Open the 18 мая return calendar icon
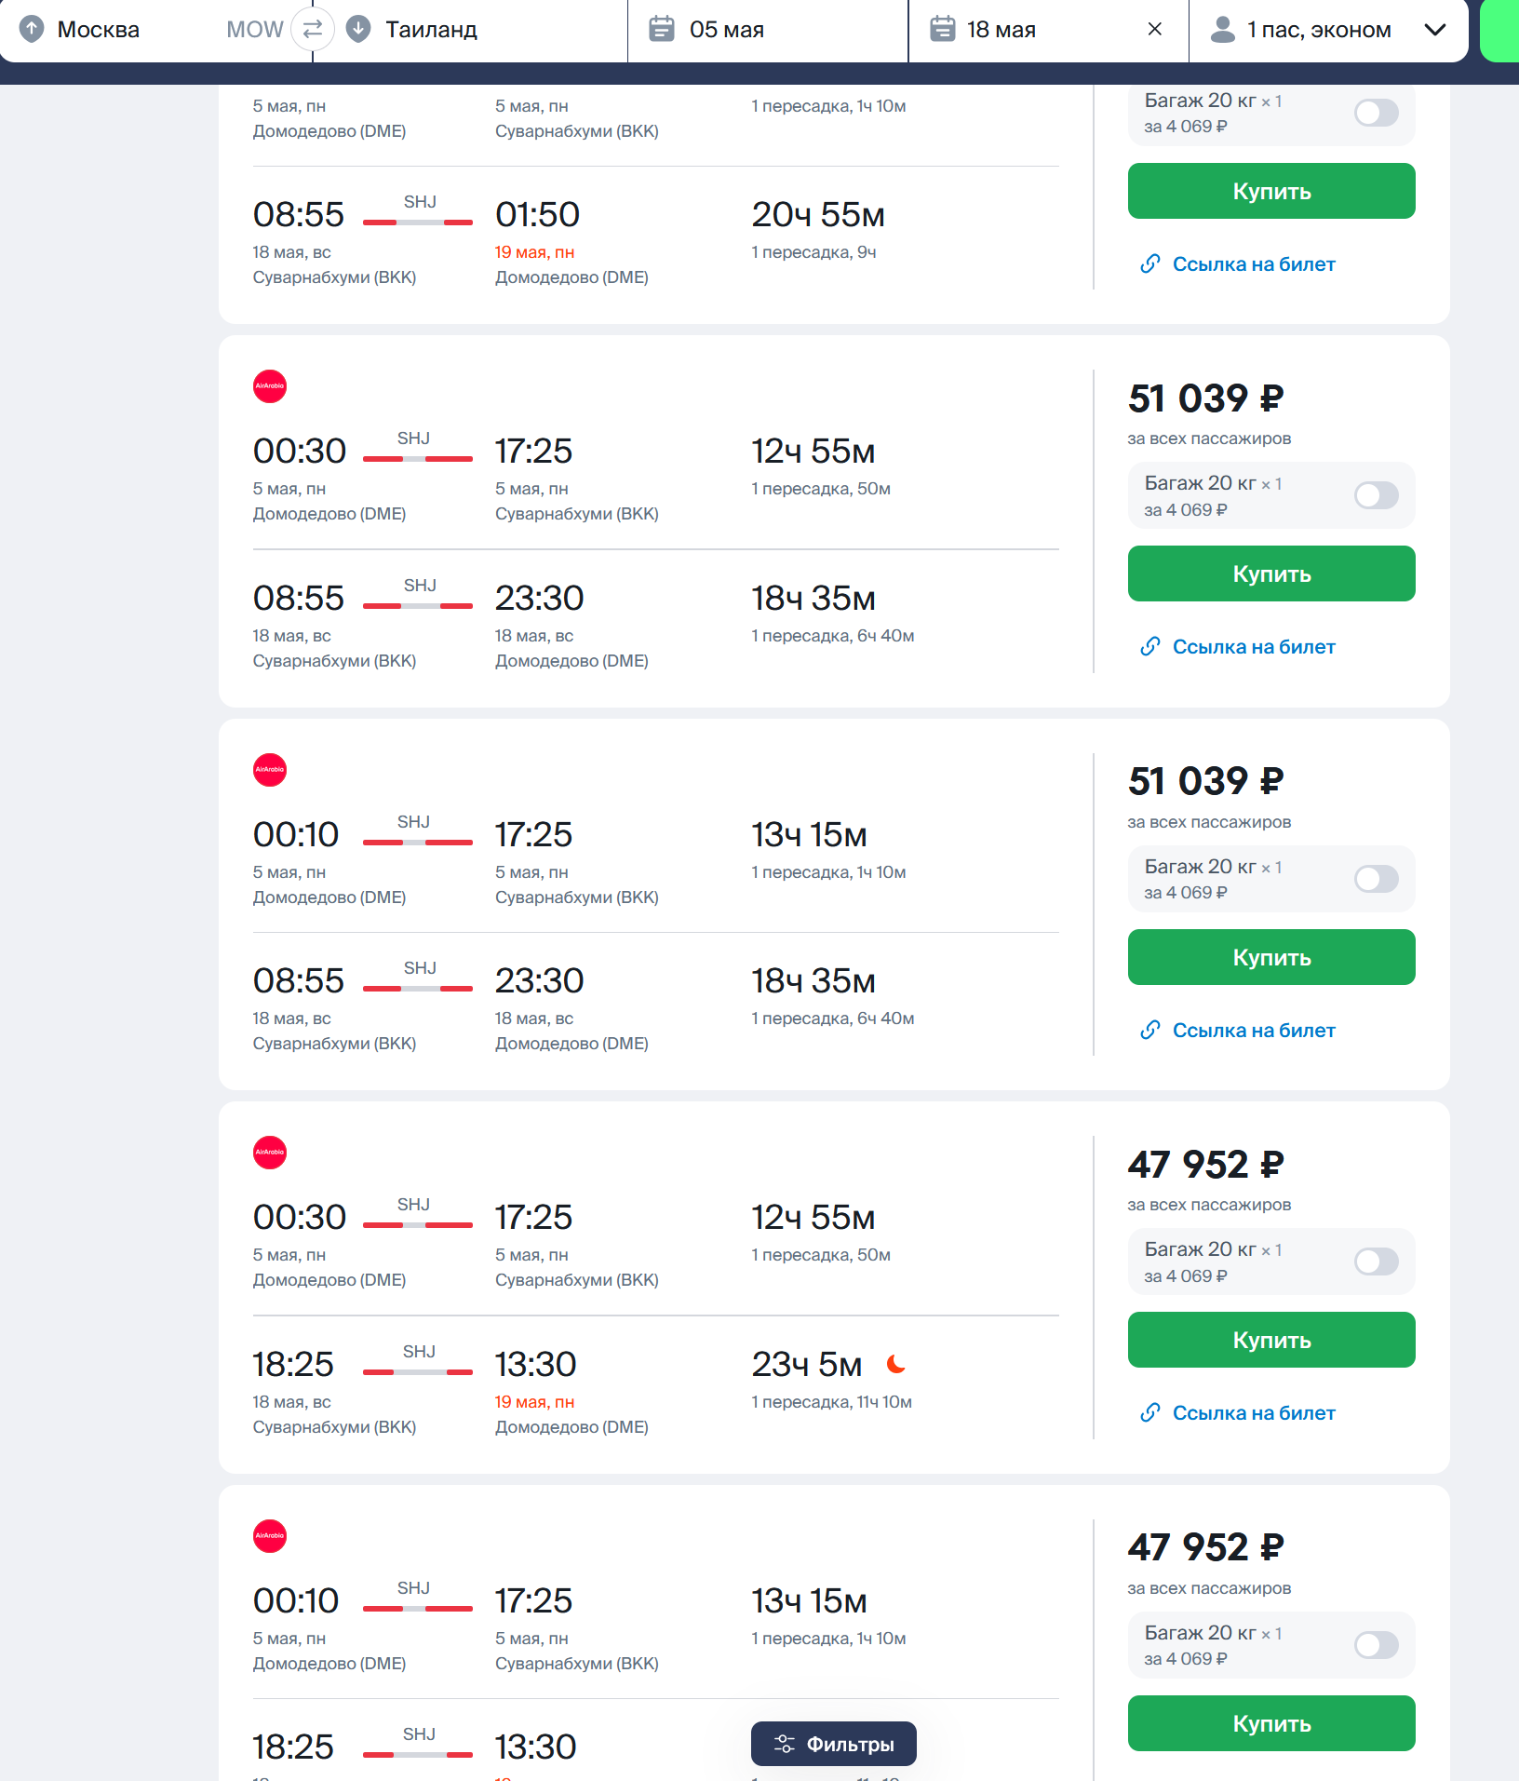Viewport: 1519px width, 1781px height. pyautogui.click(x=943, y=29)
